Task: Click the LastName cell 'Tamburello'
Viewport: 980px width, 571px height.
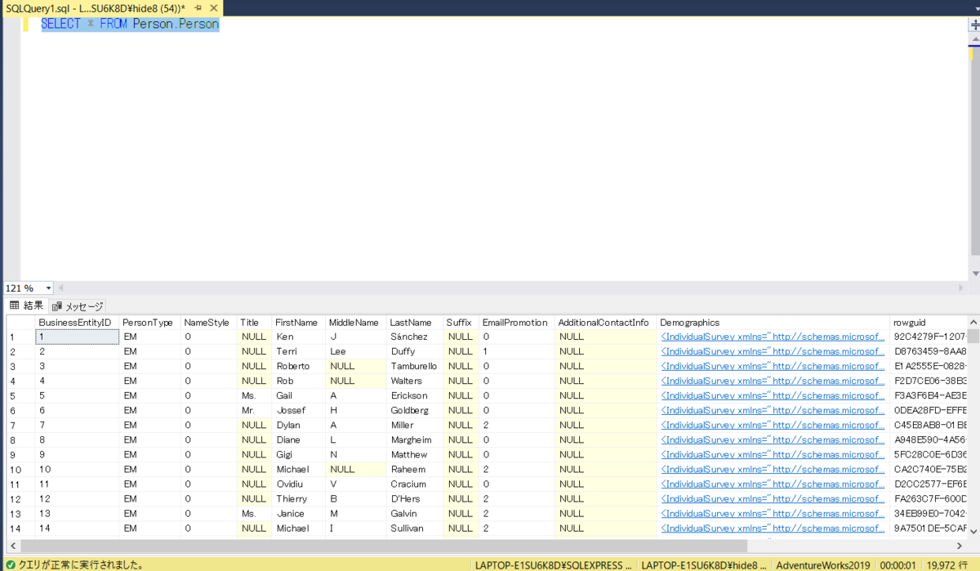Action: coord(415,366)
